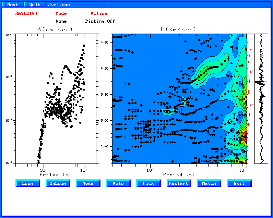The width and height of the screenshot is (273, 218).
Task: Click the Quit button
Action: tap(35, 5)
